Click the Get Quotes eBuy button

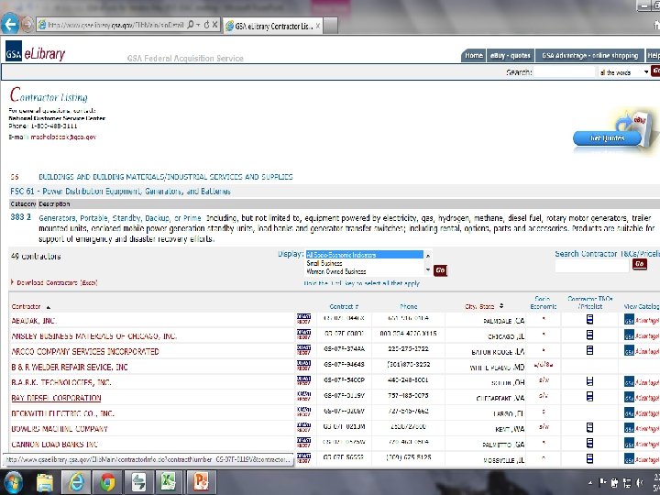click(x=607, y=138)
